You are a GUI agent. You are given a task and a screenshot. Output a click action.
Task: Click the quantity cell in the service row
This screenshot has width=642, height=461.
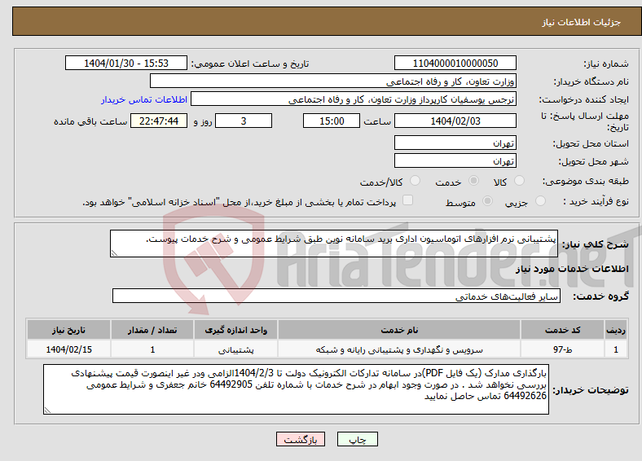(152, 349)
